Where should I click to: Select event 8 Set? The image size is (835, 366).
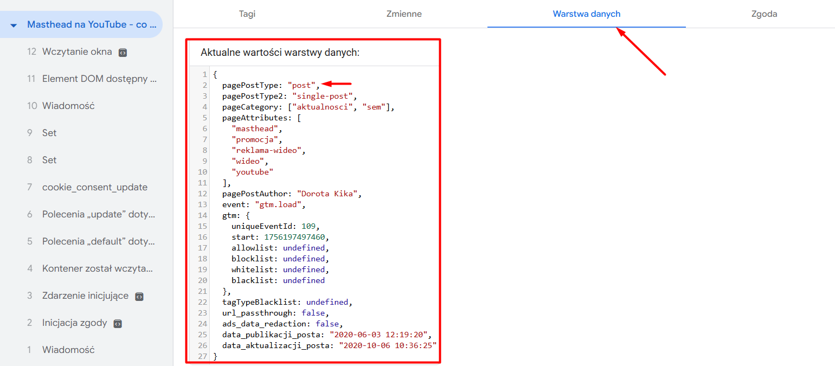[42, 160]
